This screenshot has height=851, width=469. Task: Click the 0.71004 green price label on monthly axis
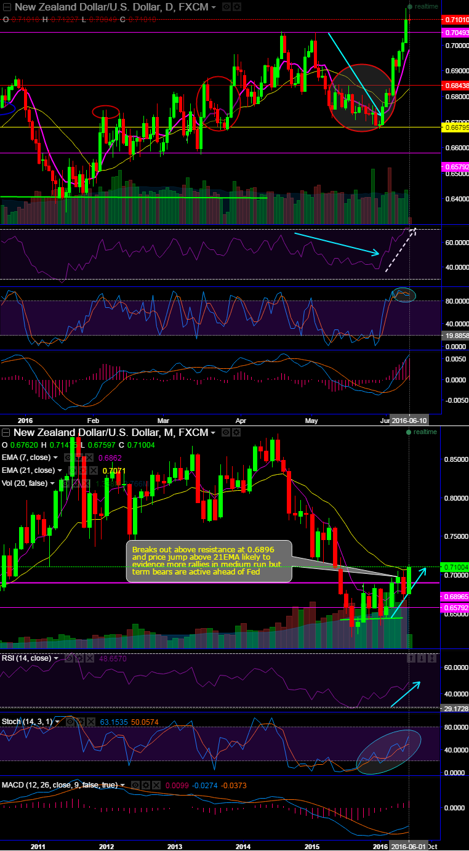[455, 567]
